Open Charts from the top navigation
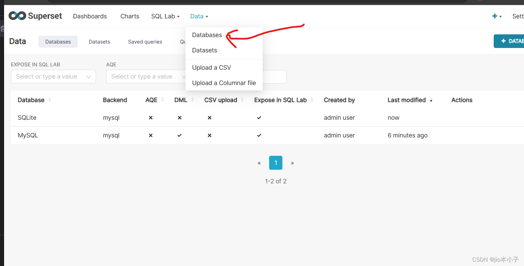The image size is (524, 266). 130,16
